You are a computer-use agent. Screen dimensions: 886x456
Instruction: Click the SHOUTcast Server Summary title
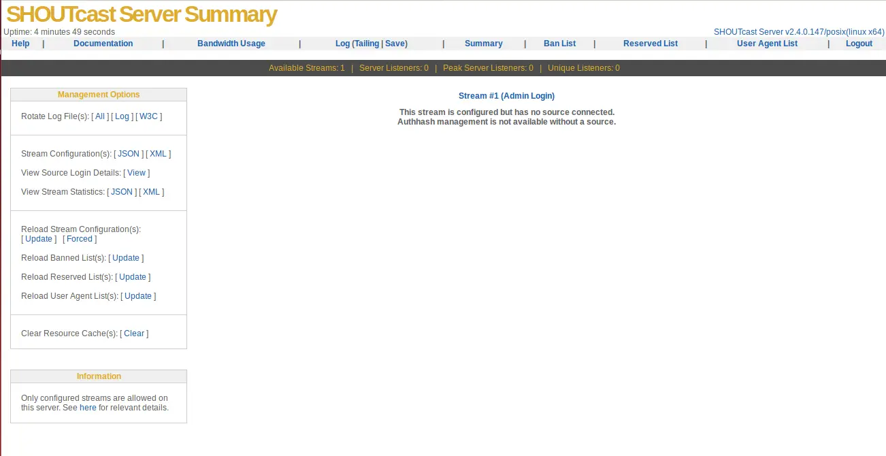pyautogui.click(x=142, y=14)
